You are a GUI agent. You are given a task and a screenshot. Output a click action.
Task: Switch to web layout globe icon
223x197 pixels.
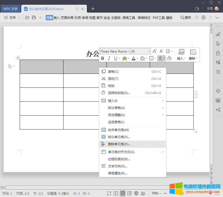136,193
